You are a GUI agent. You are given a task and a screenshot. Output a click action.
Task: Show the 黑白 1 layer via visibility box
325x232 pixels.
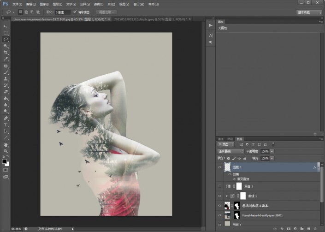[x=219, y=186]
